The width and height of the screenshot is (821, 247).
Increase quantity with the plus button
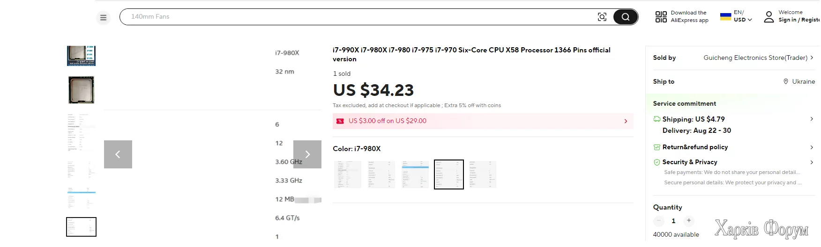tap(688, 220)
